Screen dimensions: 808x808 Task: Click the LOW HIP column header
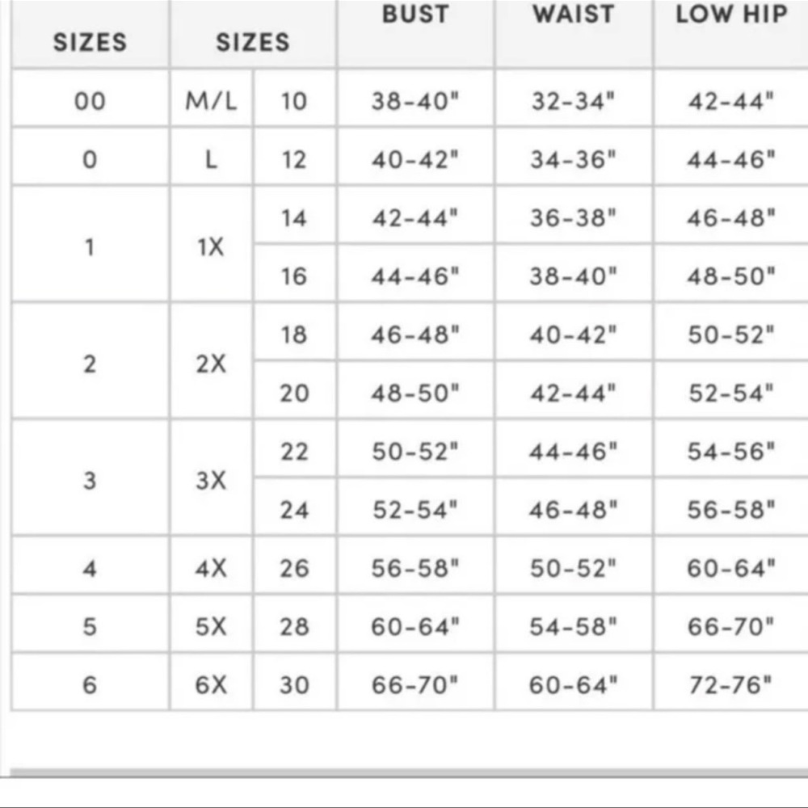[x=731, y=15]
